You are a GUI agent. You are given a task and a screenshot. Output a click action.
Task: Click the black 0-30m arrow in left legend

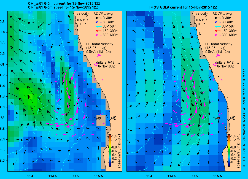coord(99,18)
